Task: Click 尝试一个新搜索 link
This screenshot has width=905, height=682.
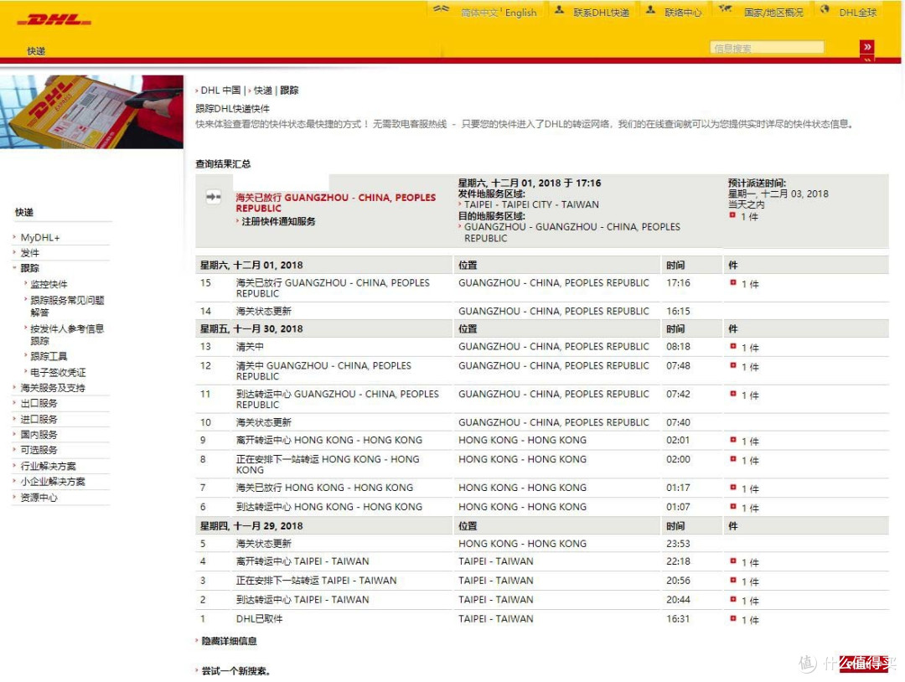Action: (236, 670)
